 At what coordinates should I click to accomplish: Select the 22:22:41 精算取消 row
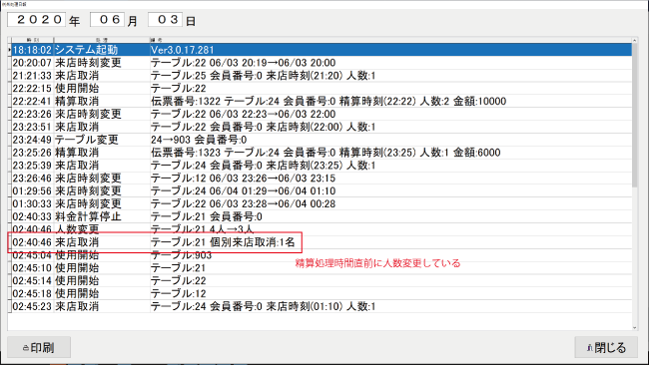[322, 101]
